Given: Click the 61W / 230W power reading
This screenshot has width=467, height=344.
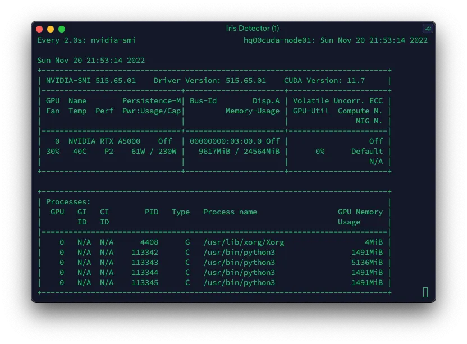Looking at the screenshot, I should coord(154,152).
